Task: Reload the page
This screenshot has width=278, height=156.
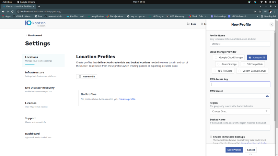Action: click(x=12, y=12)
